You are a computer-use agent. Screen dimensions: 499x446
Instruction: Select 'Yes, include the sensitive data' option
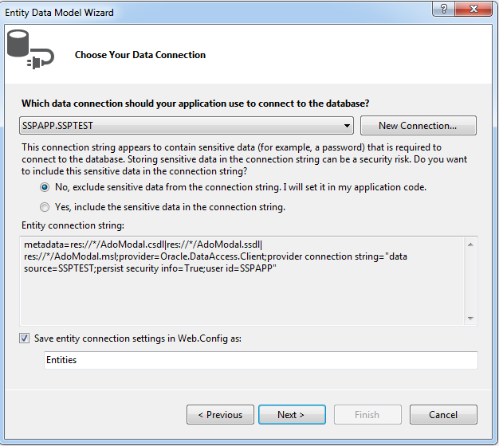(x=45, y=207)
